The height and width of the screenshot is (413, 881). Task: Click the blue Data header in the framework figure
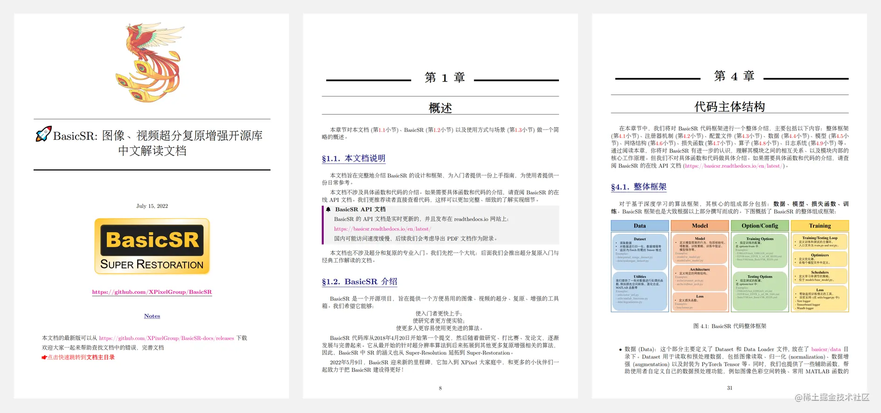[640, 226]
